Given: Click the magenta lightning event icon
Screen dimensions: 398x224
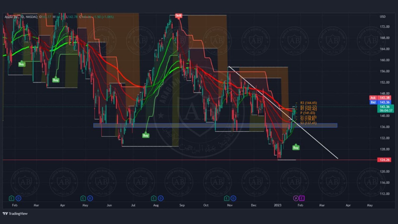Looking at the screenshot, I should tap(296, 198).
